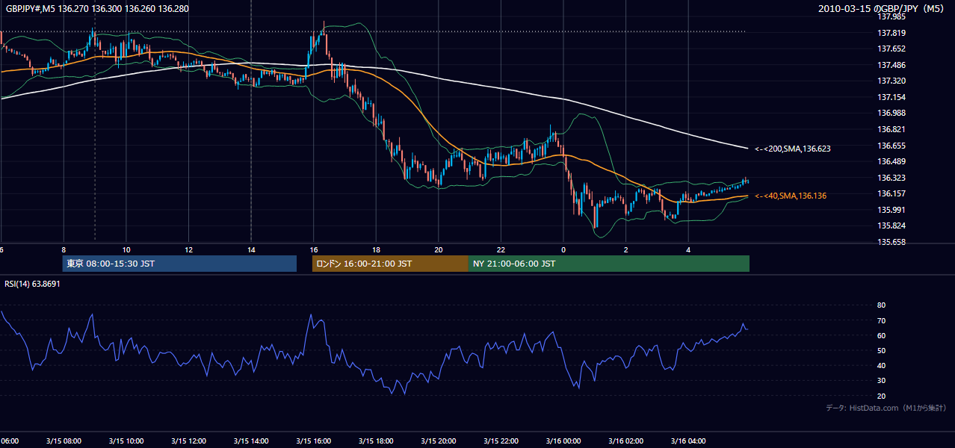Click the 3/15 16:00 date label

click(313, 441)
